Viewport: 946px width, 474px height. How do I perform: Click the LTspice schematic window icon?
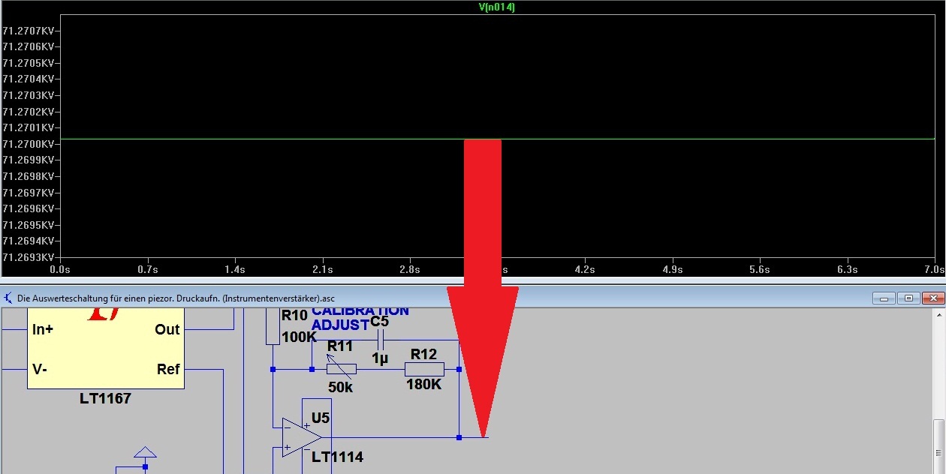pos(8,298)
